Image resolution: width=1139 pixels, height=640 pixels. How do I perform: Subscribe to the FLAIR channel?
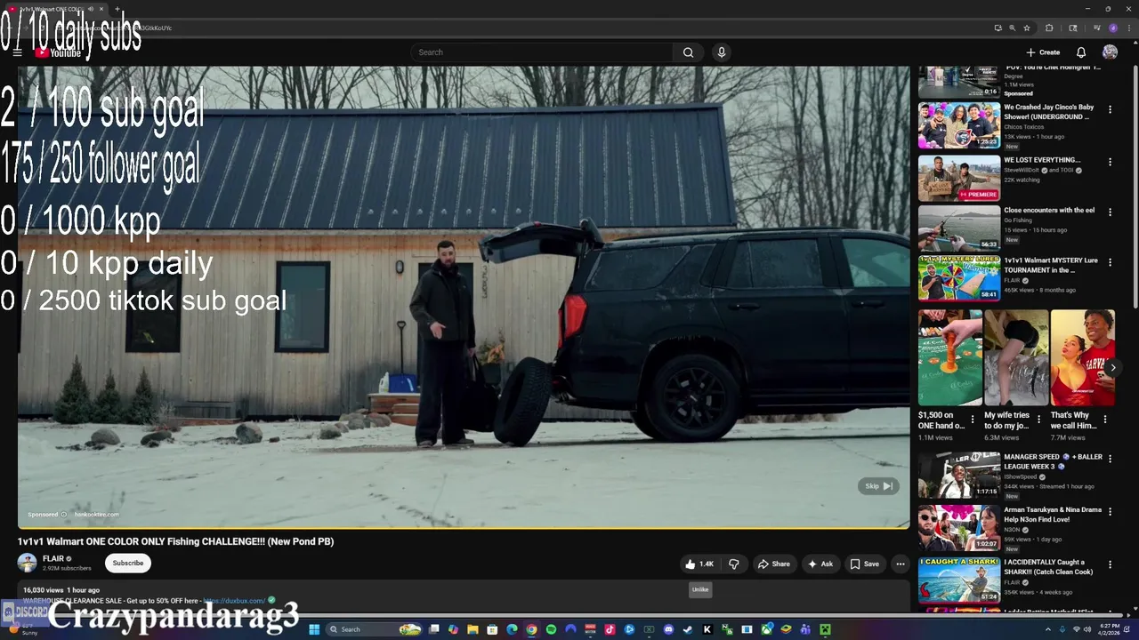click(x=127, y=563)
